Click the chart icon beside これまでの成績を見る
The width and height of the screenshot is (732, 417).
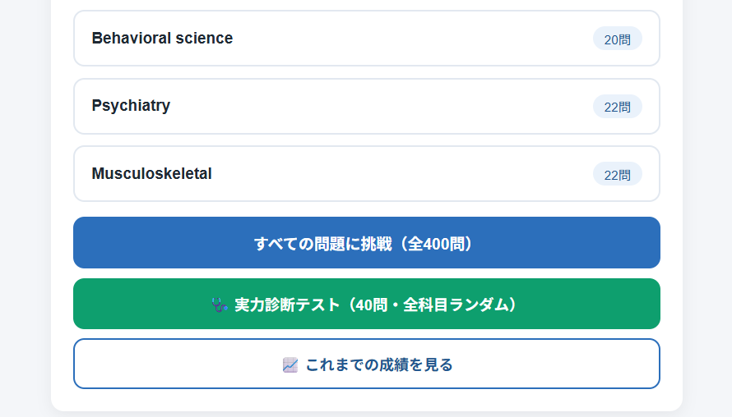coord(290,364)
